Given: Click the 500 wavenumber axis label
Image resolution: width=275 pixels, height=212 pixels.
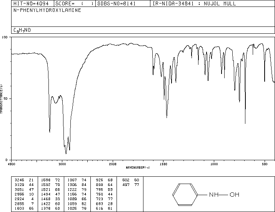Looking at the screenshot, I should click(265, 164).
